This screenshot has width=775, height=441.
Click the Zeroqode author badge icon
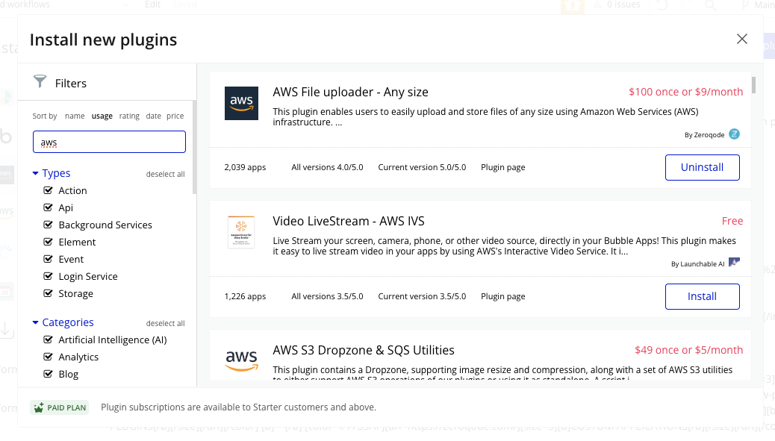pyautogui.click(x=734, y=134)
